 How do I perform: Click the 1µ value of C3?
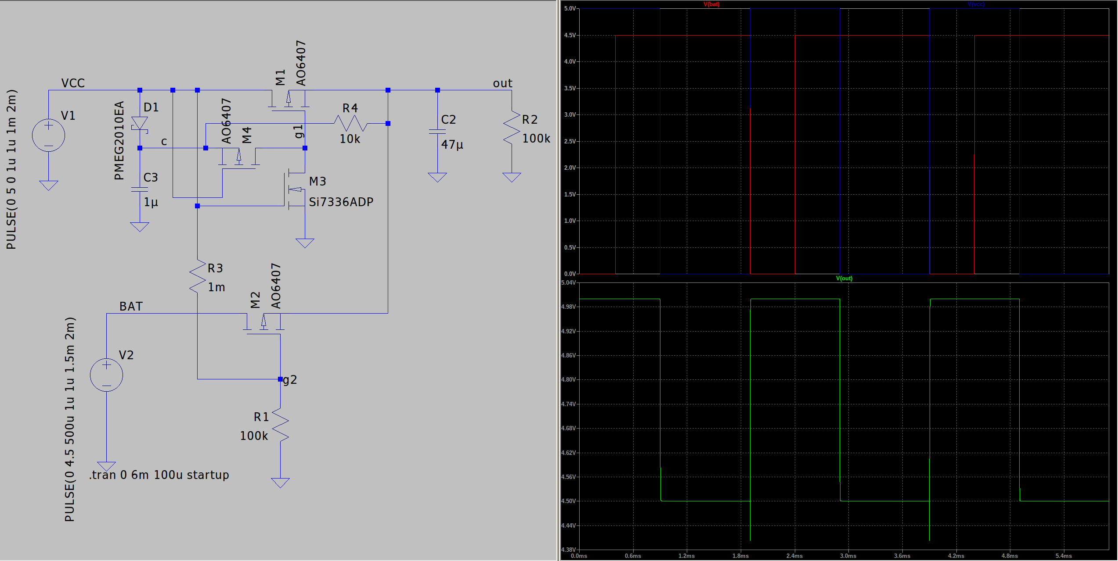(151, 202)
